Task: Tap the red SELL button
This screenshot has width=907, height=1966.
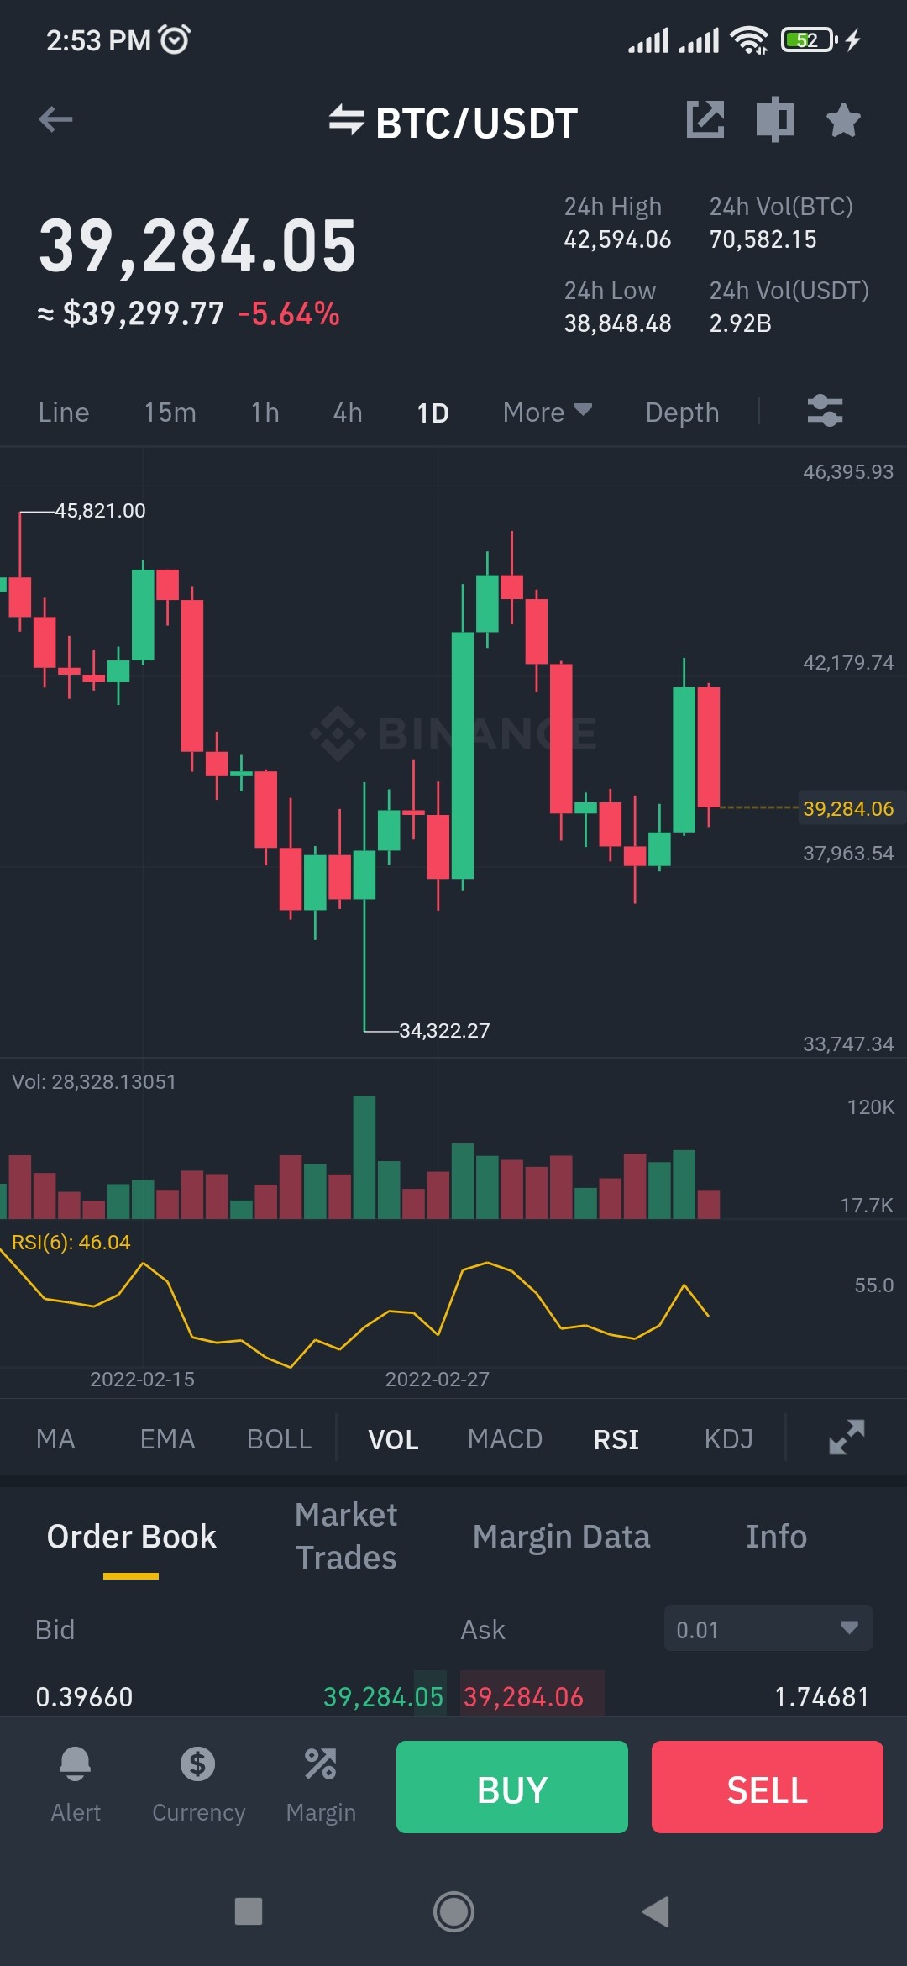Action: click(768, 1787)
